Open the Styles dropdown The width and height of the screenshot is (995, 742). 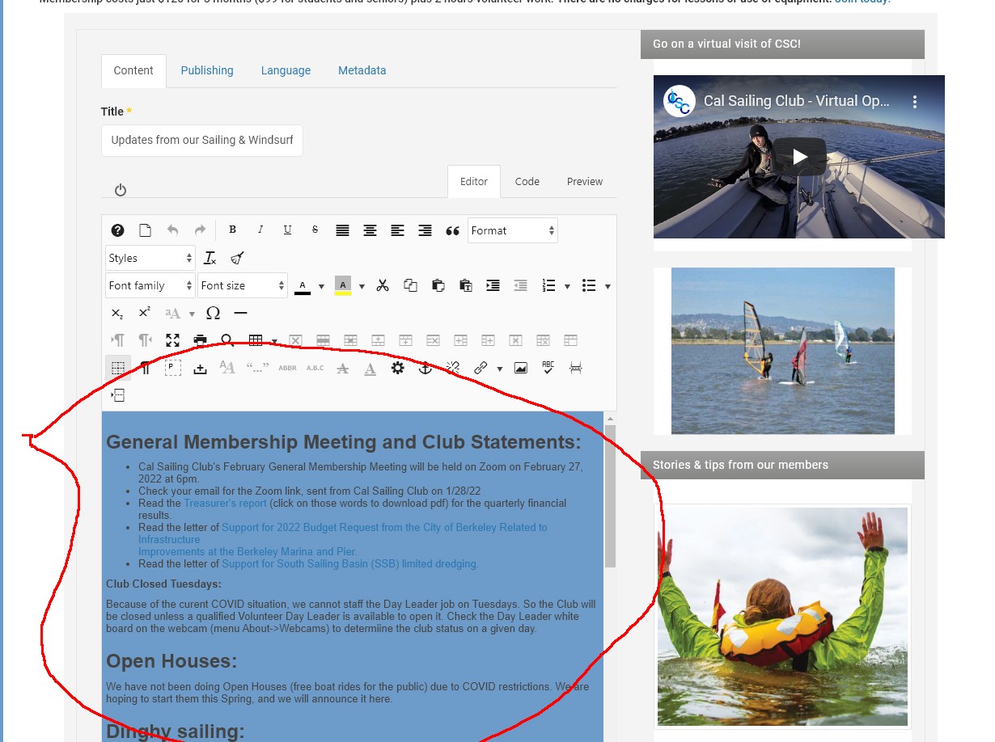[150, 258]
